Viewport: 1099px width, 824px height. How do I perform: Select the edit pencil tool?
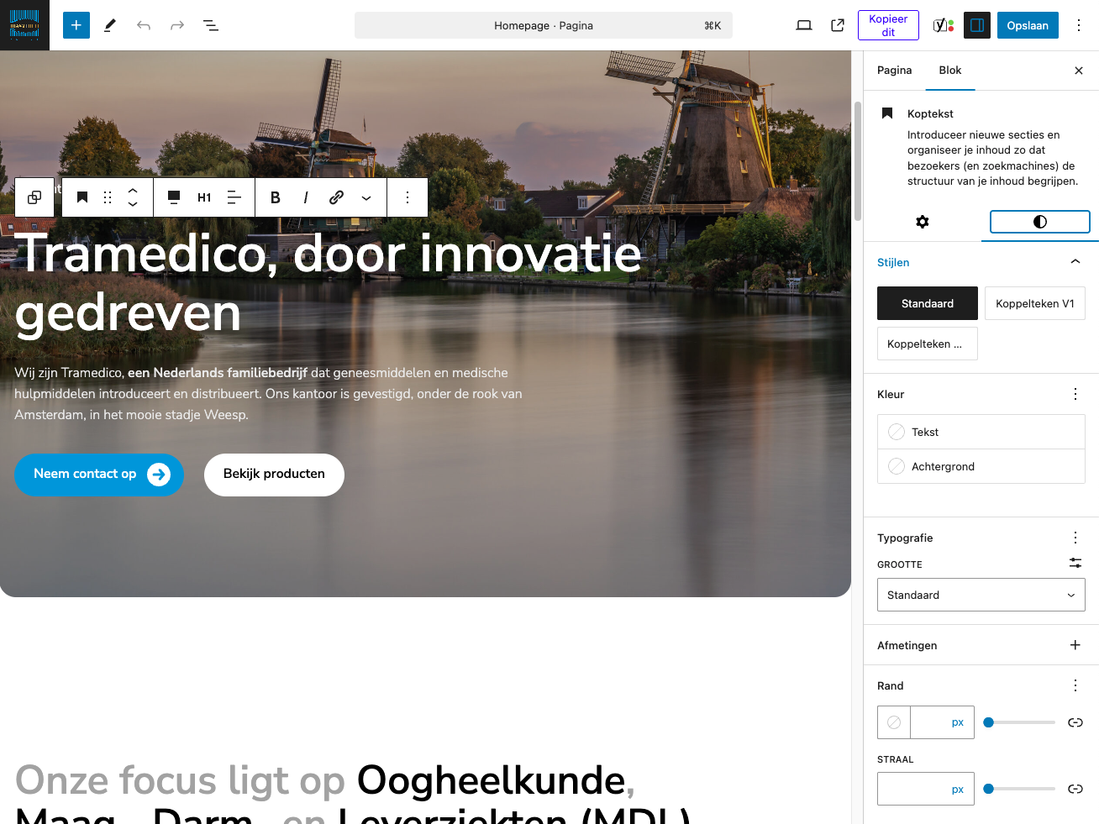tap(110, 25)
